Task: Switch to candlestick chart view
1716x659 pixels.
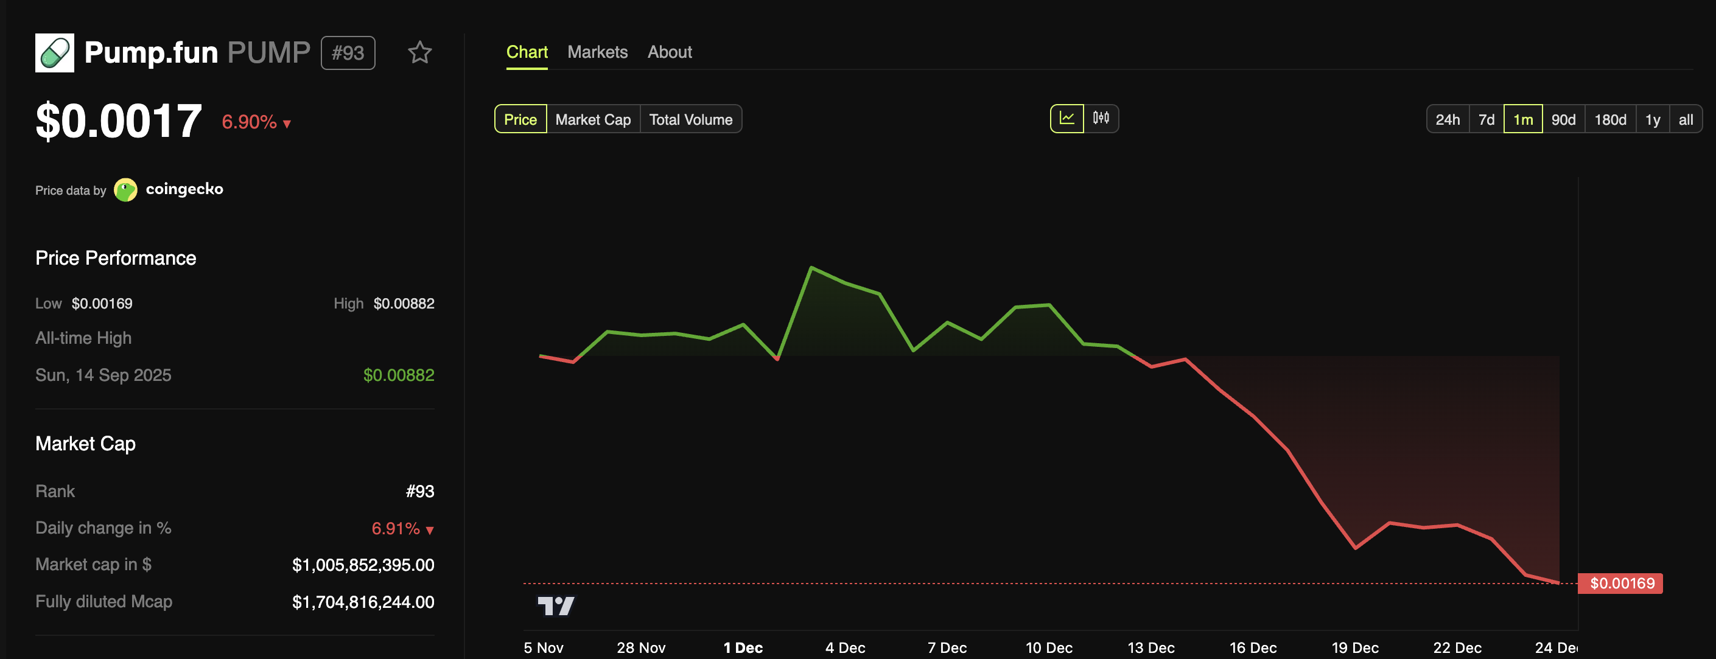Action: click(x=1102, y=119)
